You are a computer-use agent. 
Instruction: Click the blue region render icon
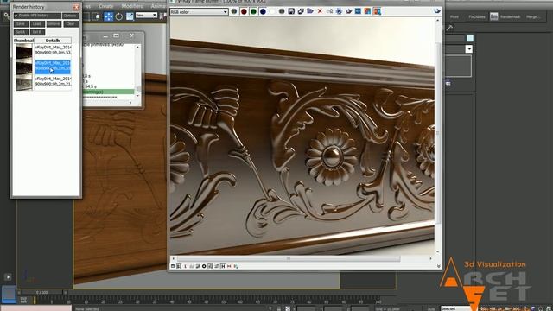pos(358,11)
